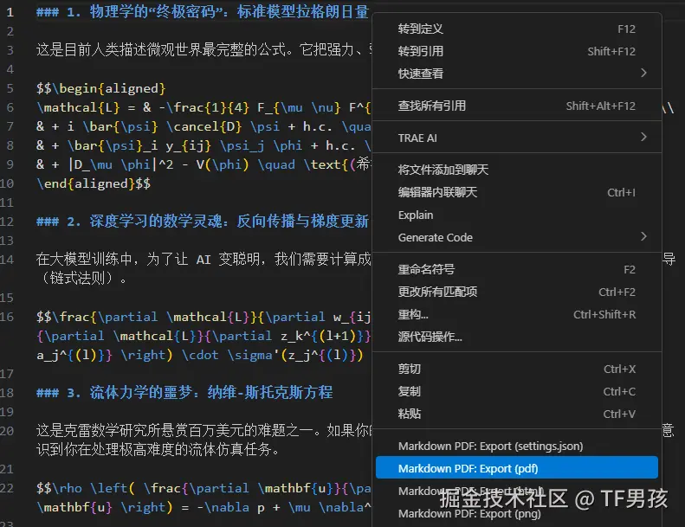Click \cancel{D} on editor line 7
The height and width of the screenshot is (527, 685).
[204, 126]
